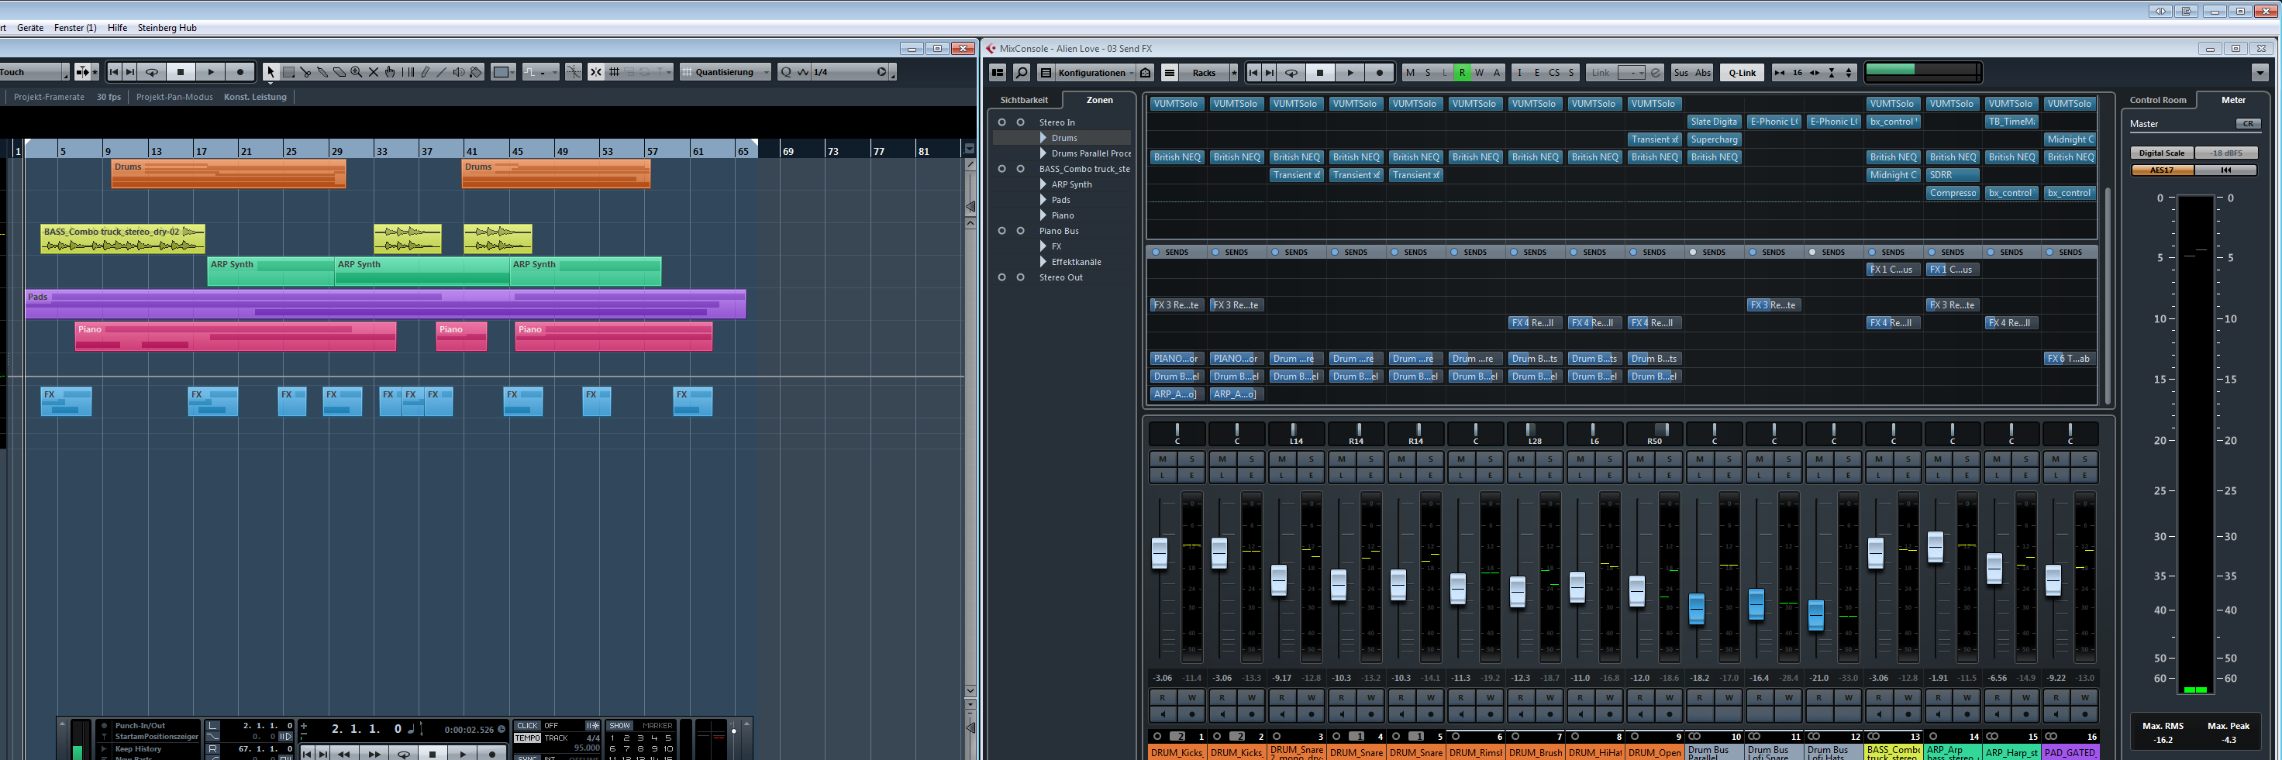Toggle global Read automation (R) in MixConsole

click(x=1463, y=72)
